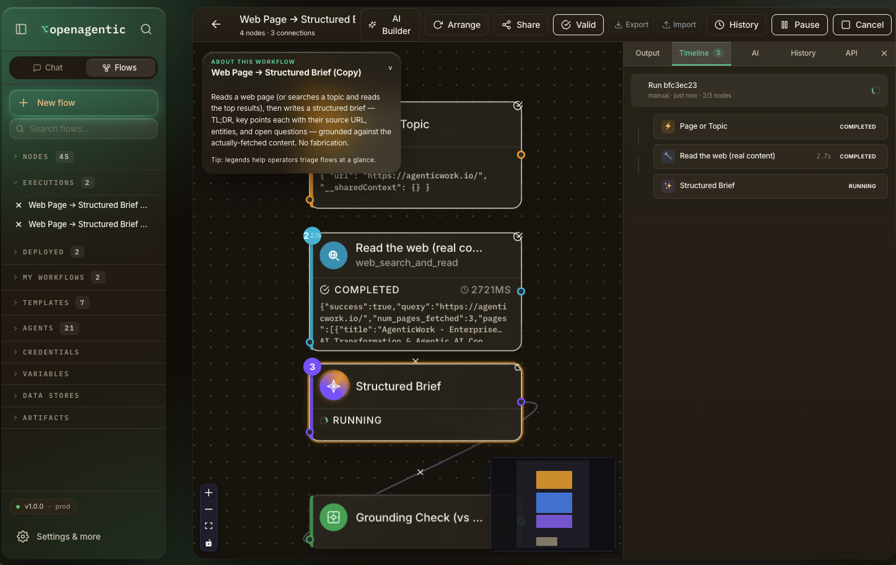The image size is (896, 565).
Task: Click the orange block in the minimap
Action: [554, 480]
